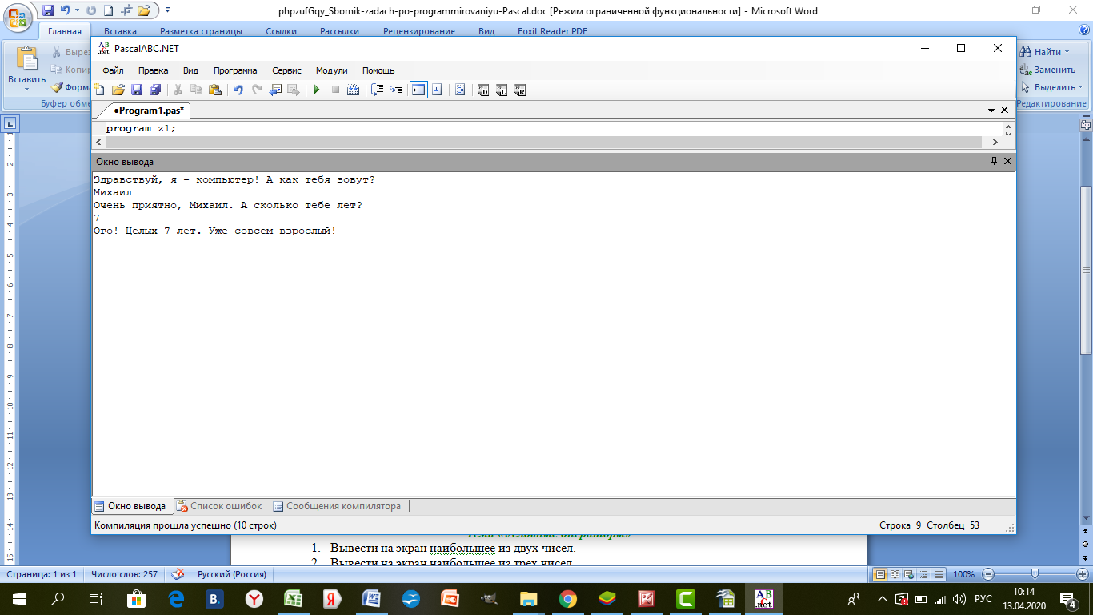Toggle the output window toolbar button

418,90
